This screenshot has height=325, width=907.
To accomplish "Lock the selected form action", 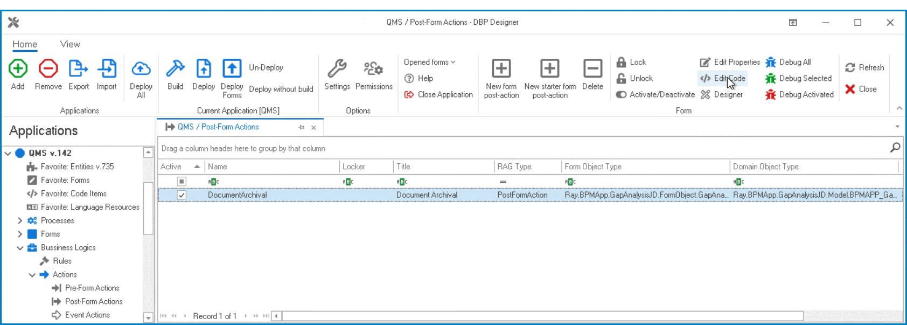I will pos(631,62).
